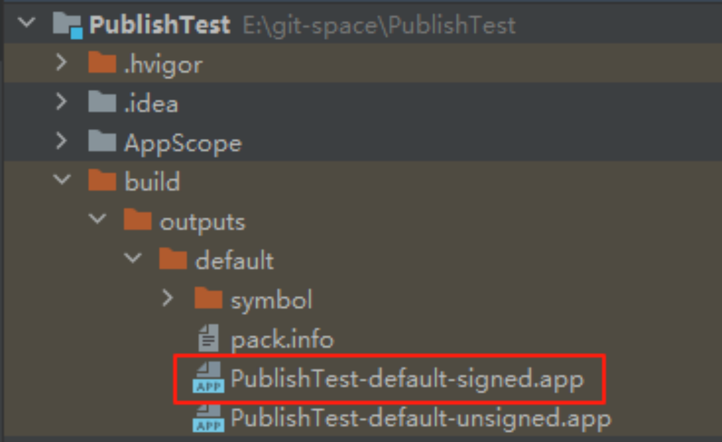
Task: Click the pack.info file icon
Action: 208,339
